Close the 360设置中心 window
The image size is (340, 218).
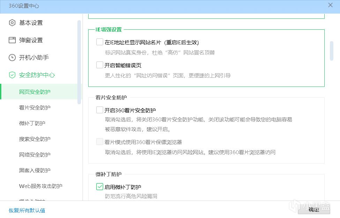click(x=330, y=5)
